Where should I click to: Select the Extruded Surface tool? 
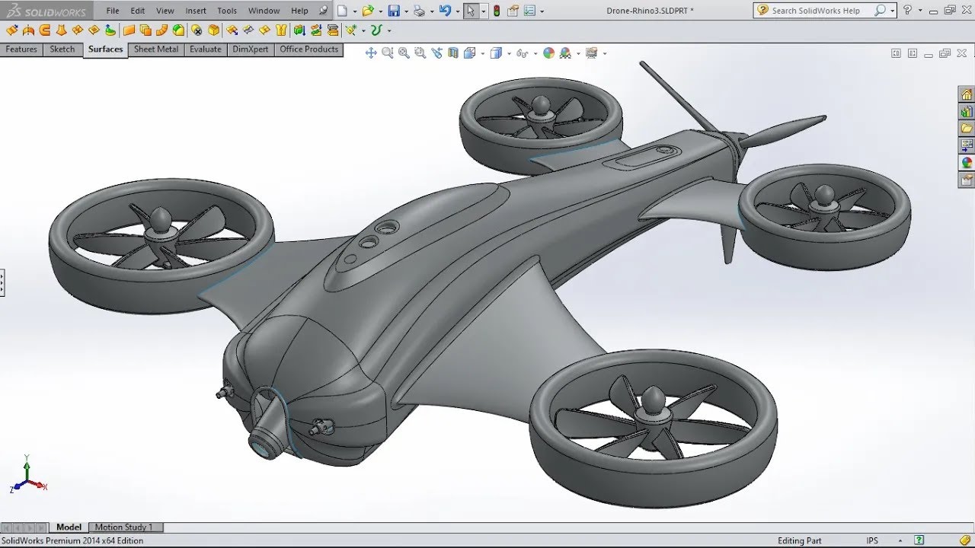point(12,30)
